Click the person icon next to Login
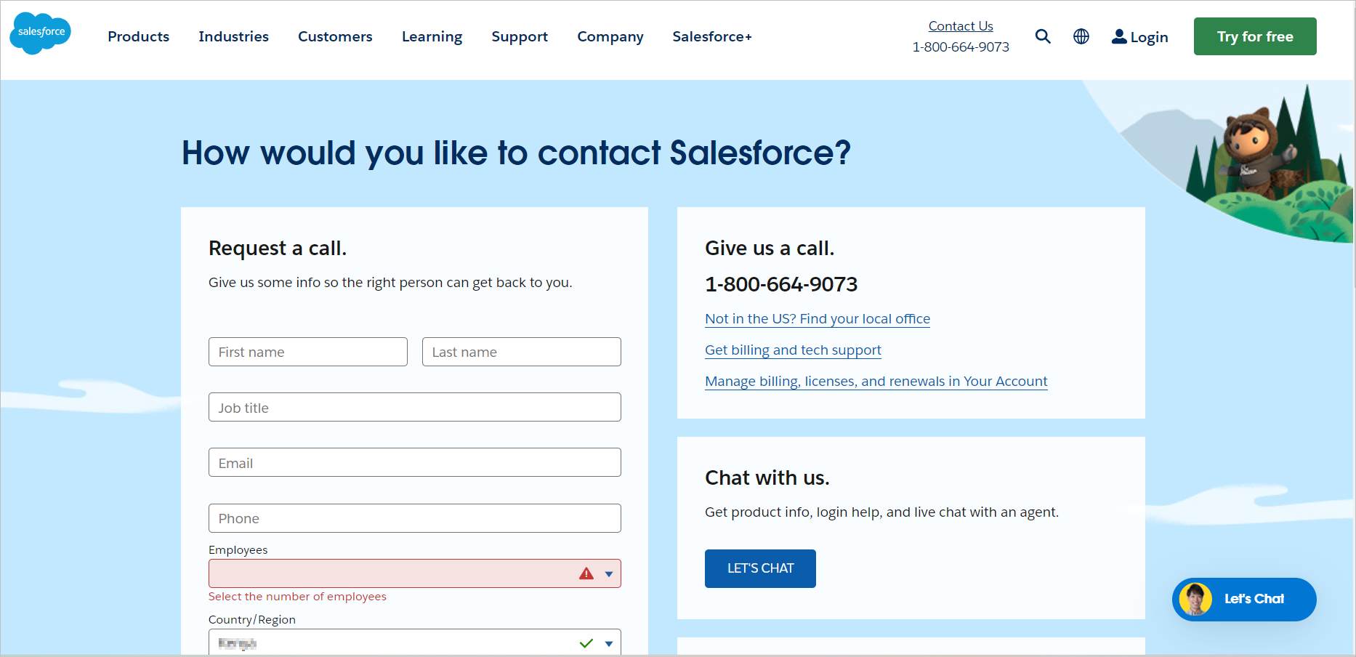 [x=1119, y=36]
